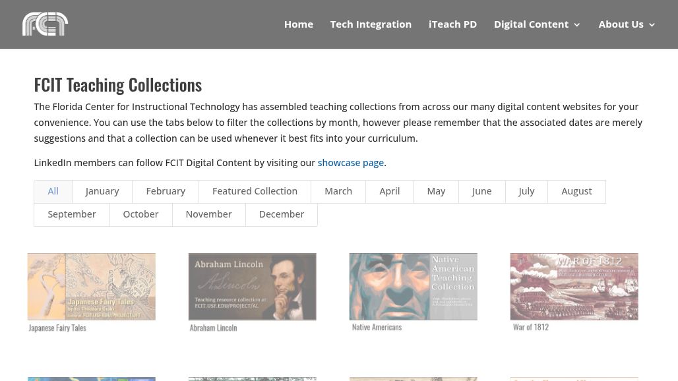Expand the About Us dropdown
This screenshot has height=381, width=678.
coord(627,24)
